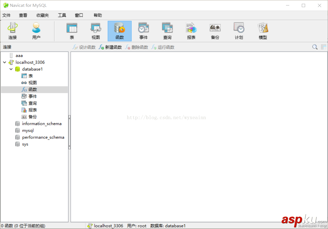328x229 pixels.
Task: Open the 窗口 (Window) menu
Action: [x=79, y=15]
